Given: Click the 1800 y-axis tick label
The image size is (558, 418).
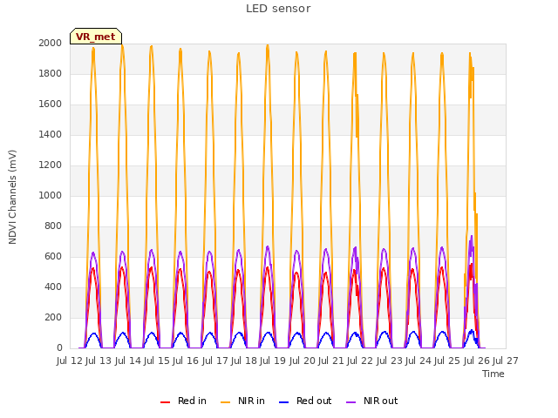Looking at the screenshot, I should (x=51, y=73).
